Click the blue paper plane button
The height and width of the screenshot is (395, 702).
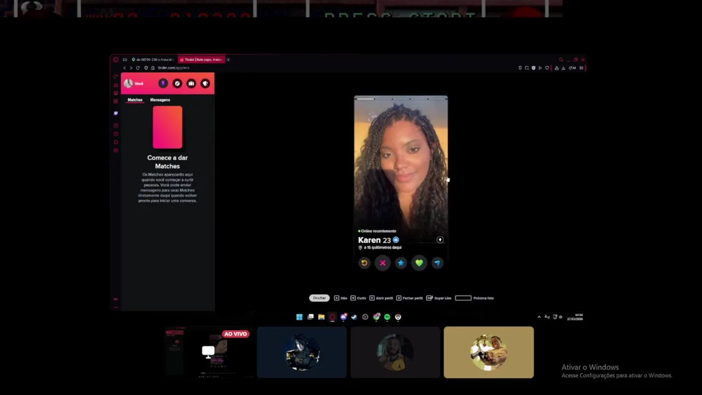coord(437,263)
